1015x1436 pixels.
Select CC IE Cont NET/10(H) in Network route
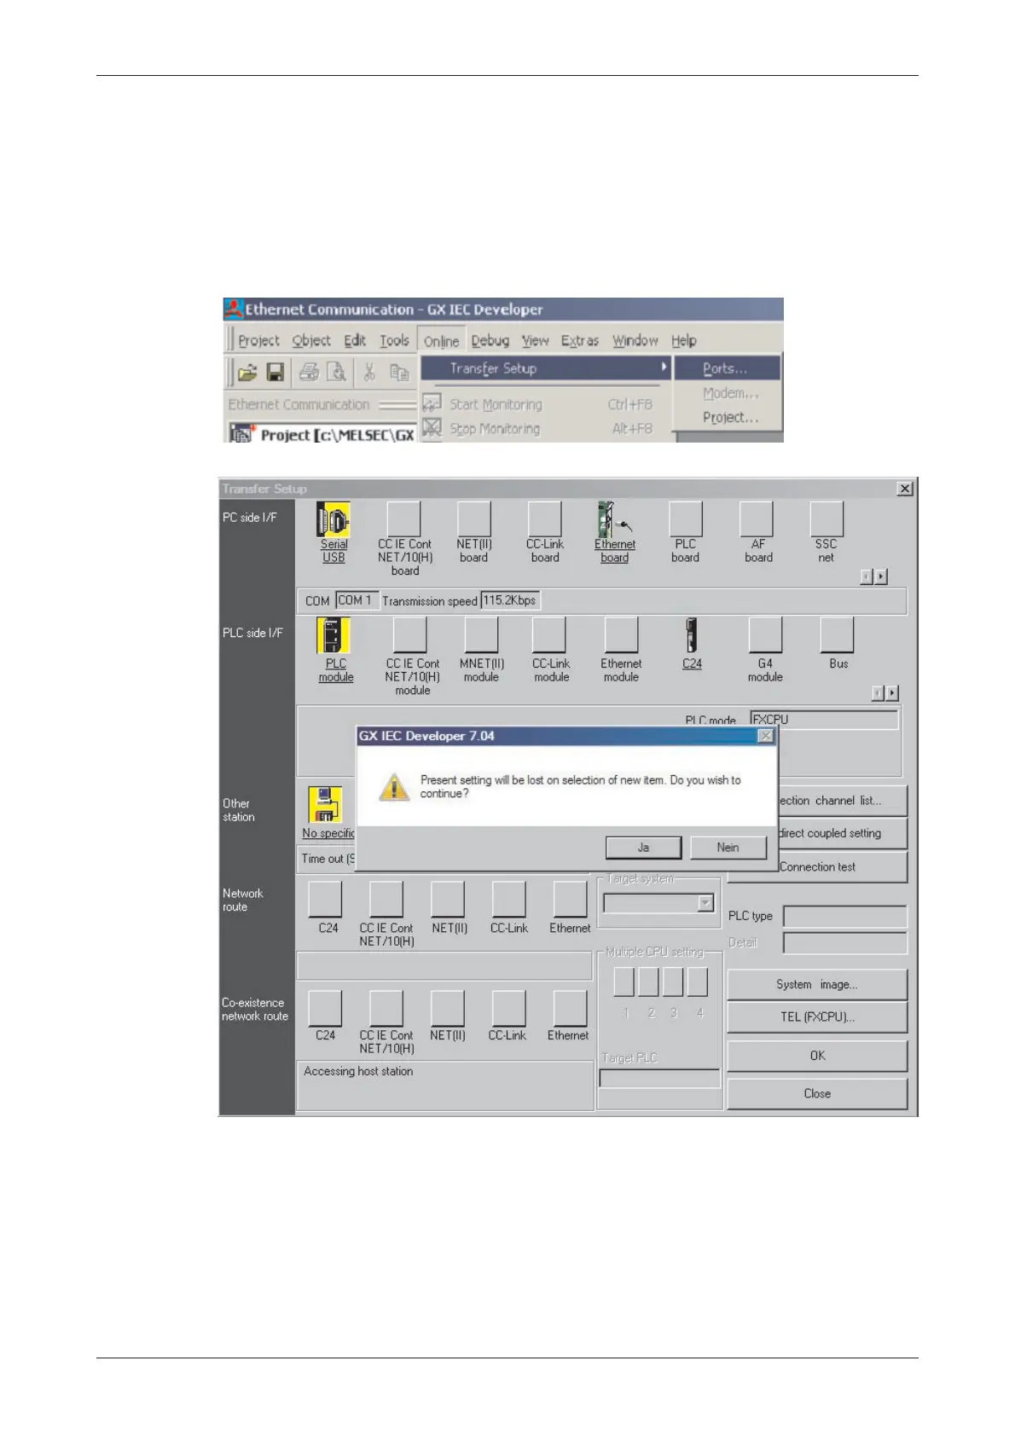pos(386,899)
